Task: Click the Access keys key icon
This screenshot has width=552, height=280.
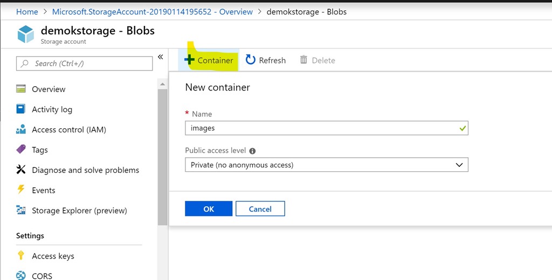Action: click(x=21, y=255)
